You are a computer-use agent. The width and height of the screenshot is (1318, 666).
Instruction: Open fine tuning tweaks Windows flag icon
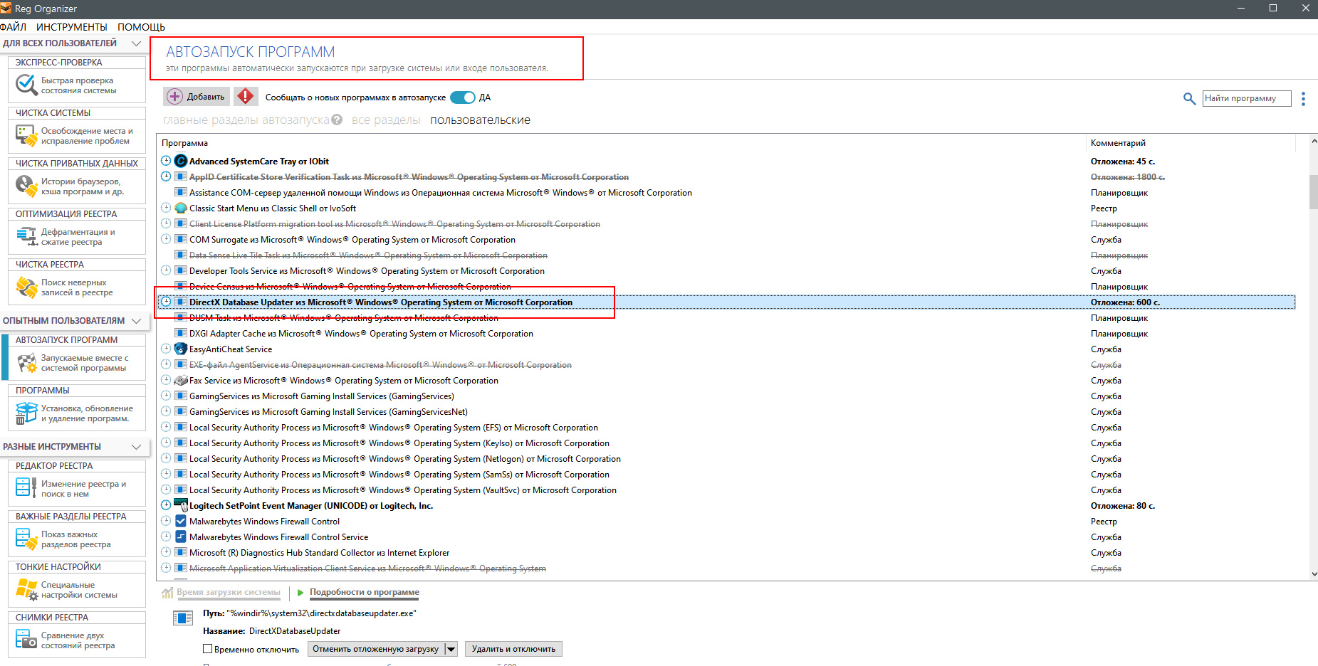26,589
